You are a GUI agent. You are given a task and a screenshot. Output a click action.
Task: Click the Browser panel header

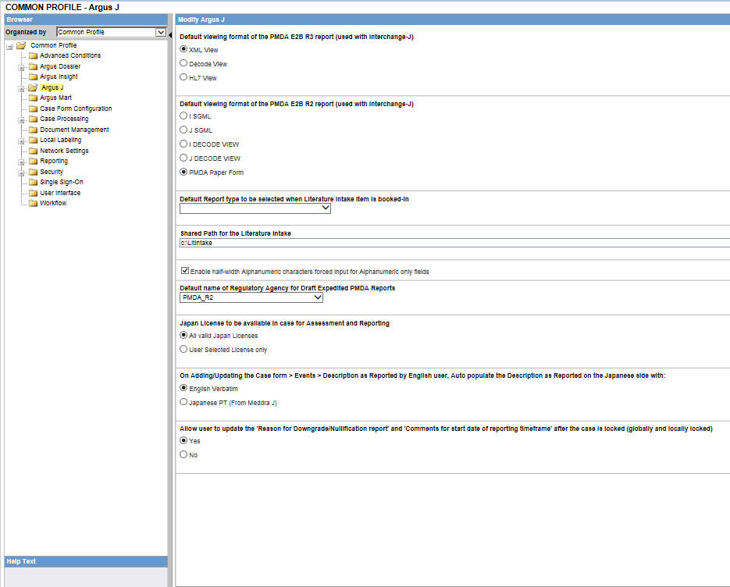click(86, 20)
